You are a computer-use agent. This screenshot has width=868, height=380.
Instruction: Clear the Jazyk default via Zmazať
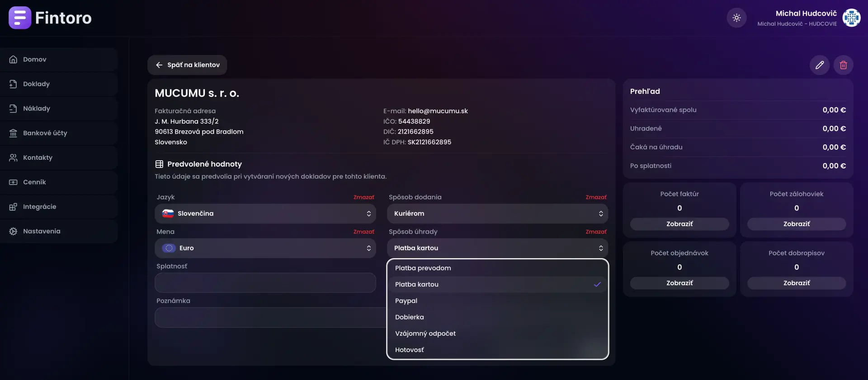[363, 197]
